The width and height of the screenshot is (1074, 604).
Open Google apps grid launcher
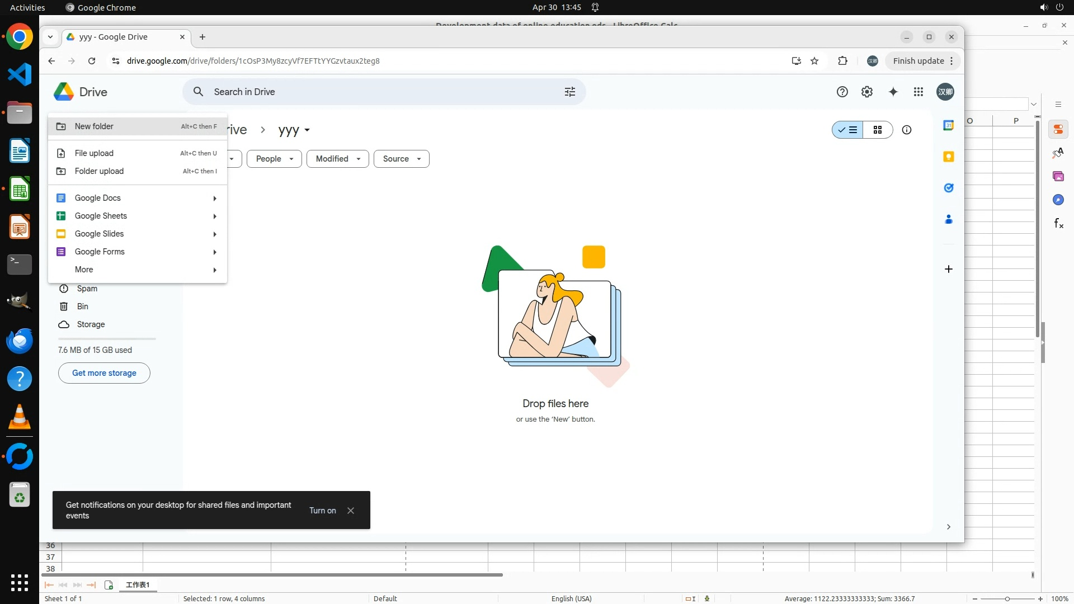[x=918, y=92]
